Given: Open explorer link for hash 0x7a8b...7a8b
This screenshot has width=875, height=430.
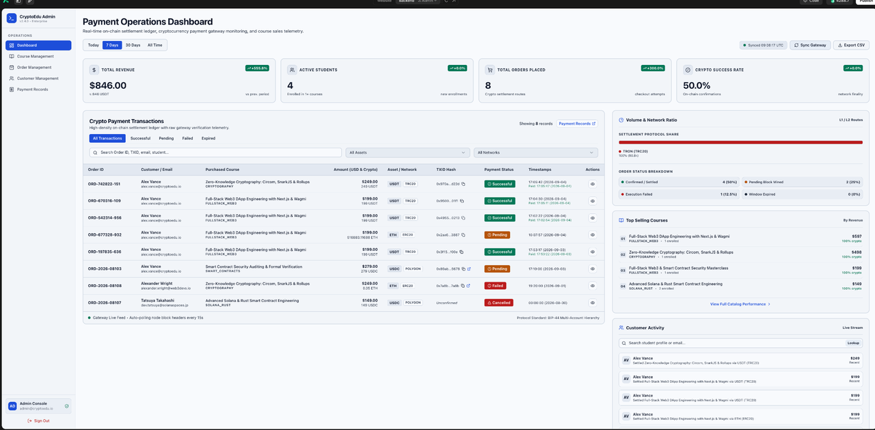Looking at the screenshot, I should click(x=469, y=286).
